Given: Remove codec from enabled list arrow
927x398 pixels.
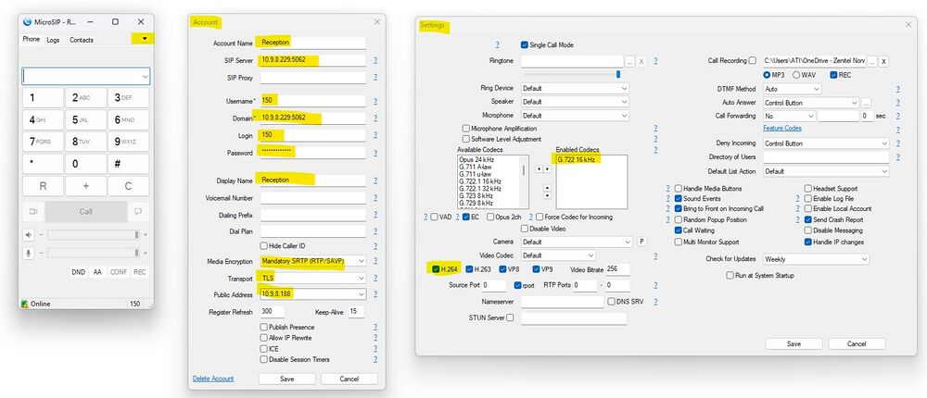Looking at the screenshot, I should [x=539, y=168].
